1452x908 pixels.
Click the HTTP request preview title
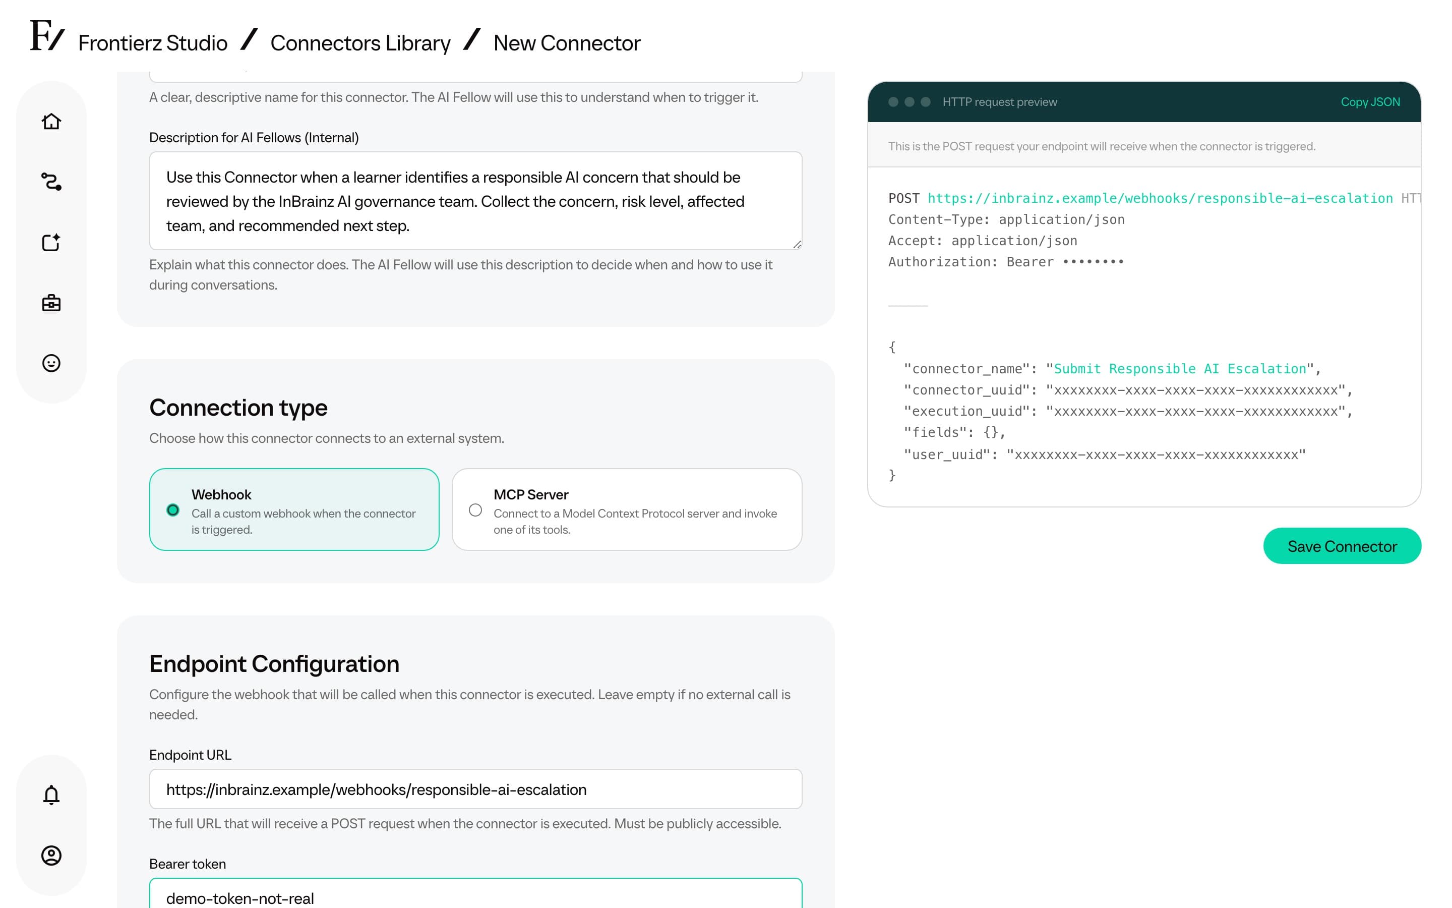click(x=1000, y=102)
